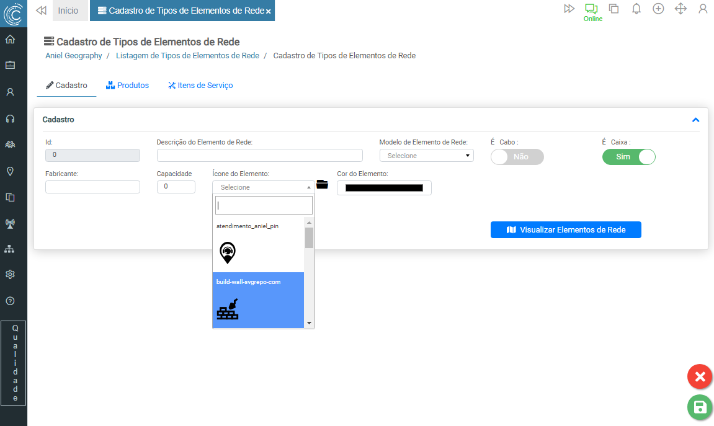Toggle the 'É Cabo' switch
Screen dimensions: 714x426
517,157
